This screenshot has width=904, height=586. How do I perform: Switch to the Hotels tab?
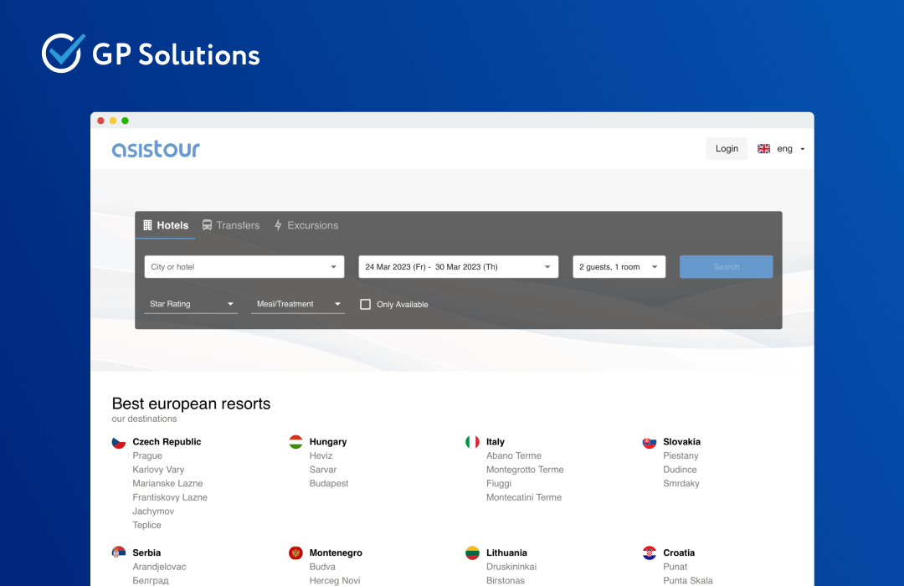pyautogui.click(x=166, y=225)
